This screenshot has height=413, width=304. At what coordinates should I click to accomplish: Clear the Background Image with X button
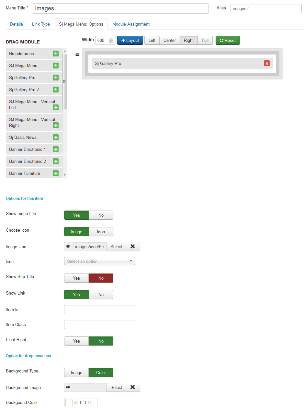coord(133,387)
